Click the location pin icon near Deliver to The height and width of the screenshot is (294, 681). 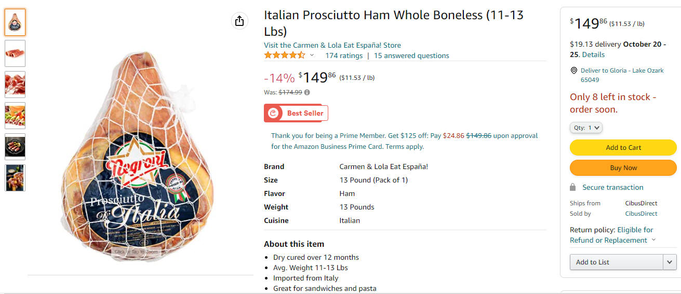pyautogui.click(x=574, y=71)
